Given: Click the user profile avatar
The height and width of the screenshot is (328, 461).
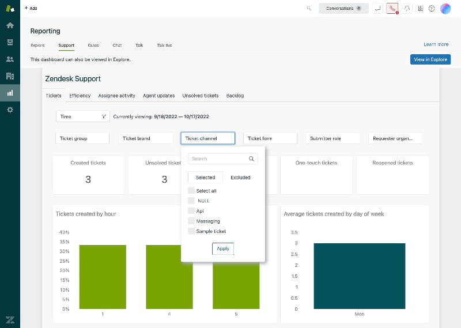Looking at the screenshot, I should (445, 9).
